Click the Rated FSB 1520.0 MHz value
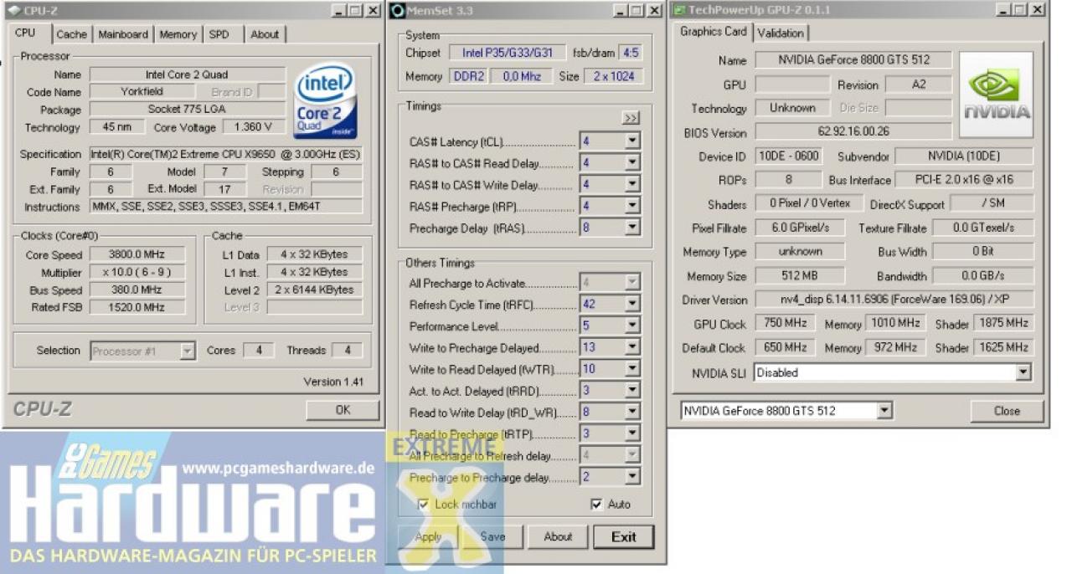 (137, 307)
